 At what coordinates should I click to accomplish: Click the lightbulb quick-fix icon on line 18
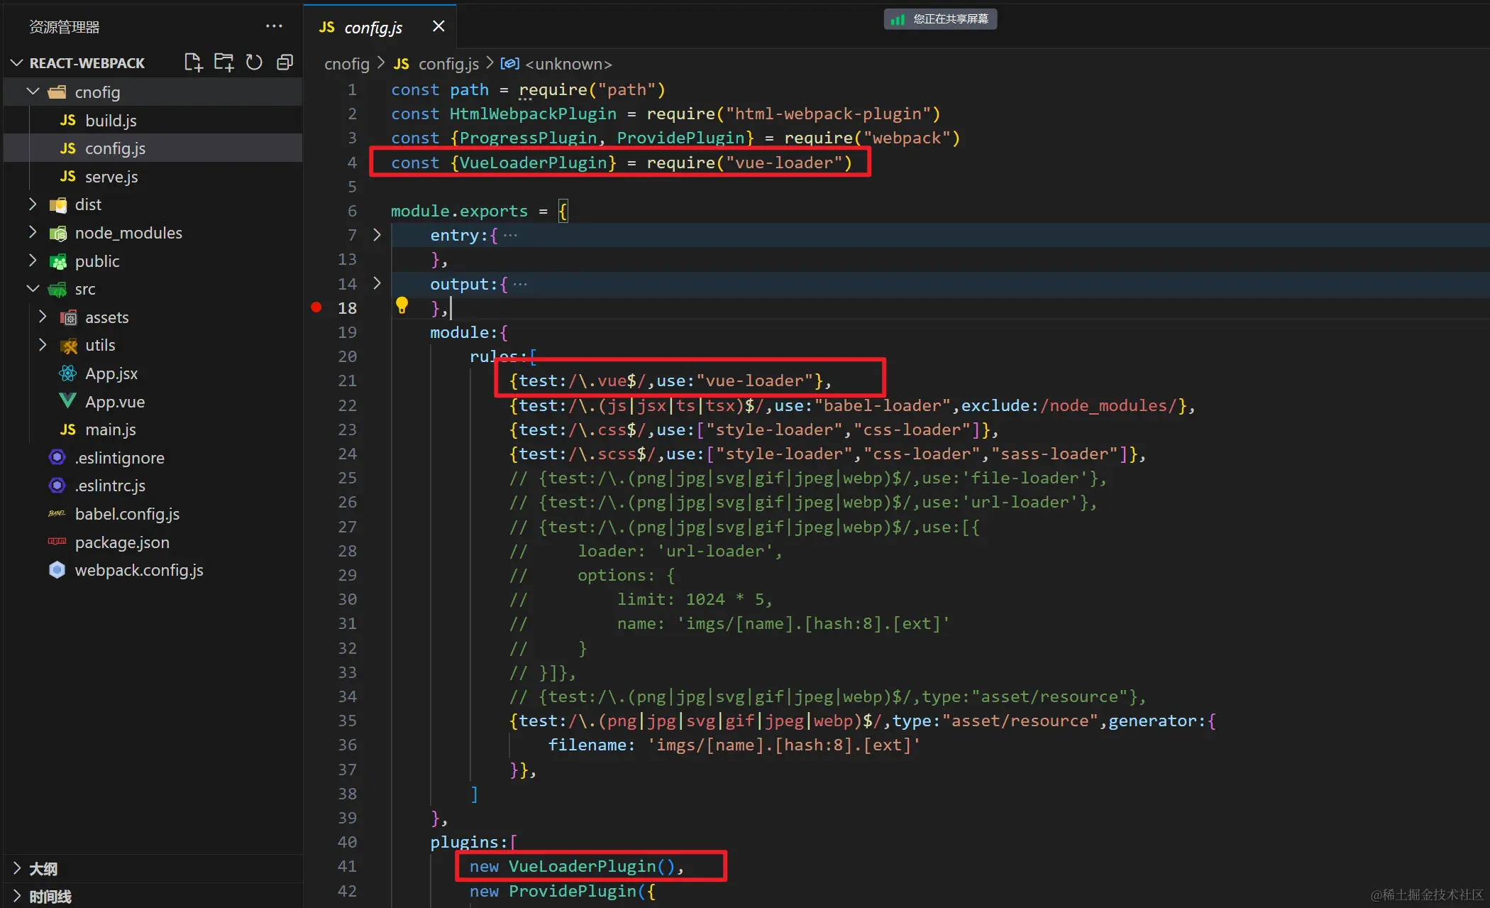click(x=402, y=306)
